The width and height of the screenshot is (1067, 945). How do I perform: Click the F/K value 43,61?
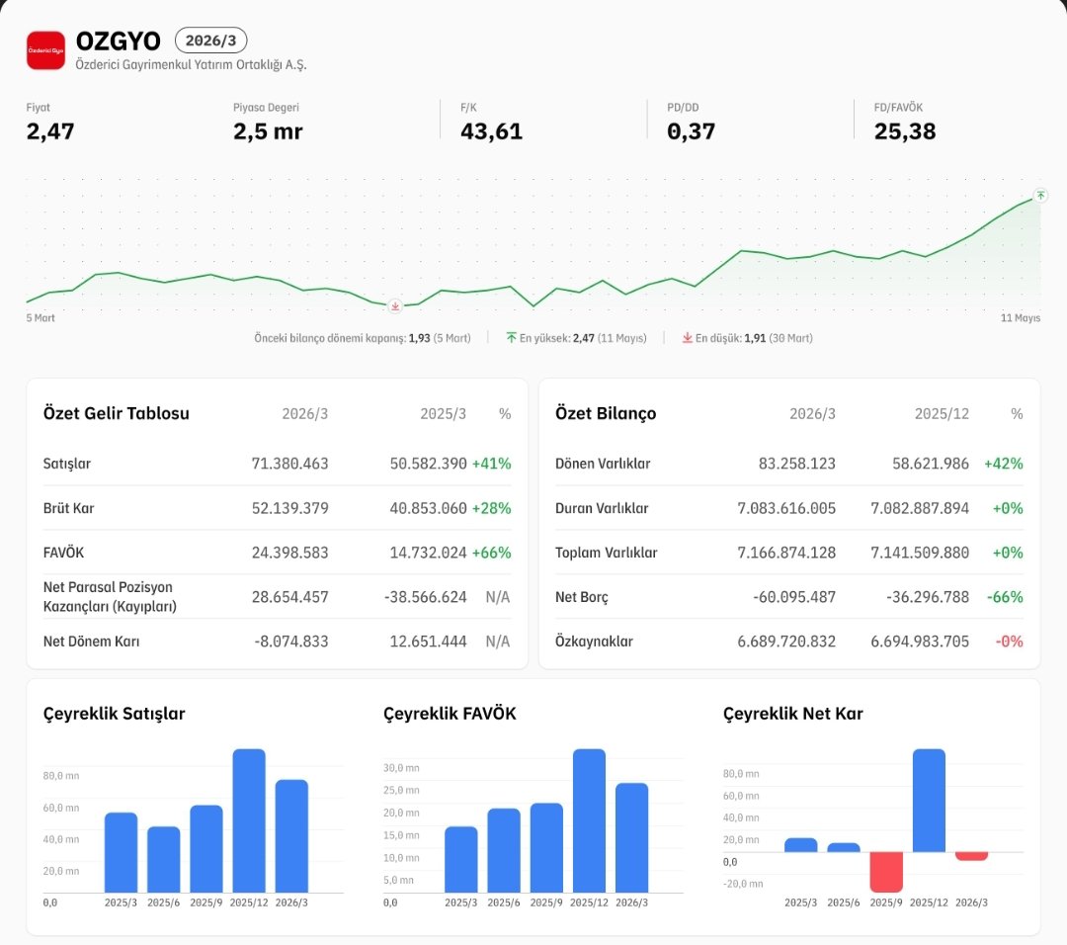pyautogui.click(x=491, y=130)
